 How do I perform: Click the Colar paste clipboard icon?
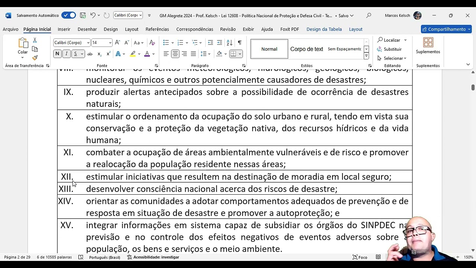click(23, 43)
